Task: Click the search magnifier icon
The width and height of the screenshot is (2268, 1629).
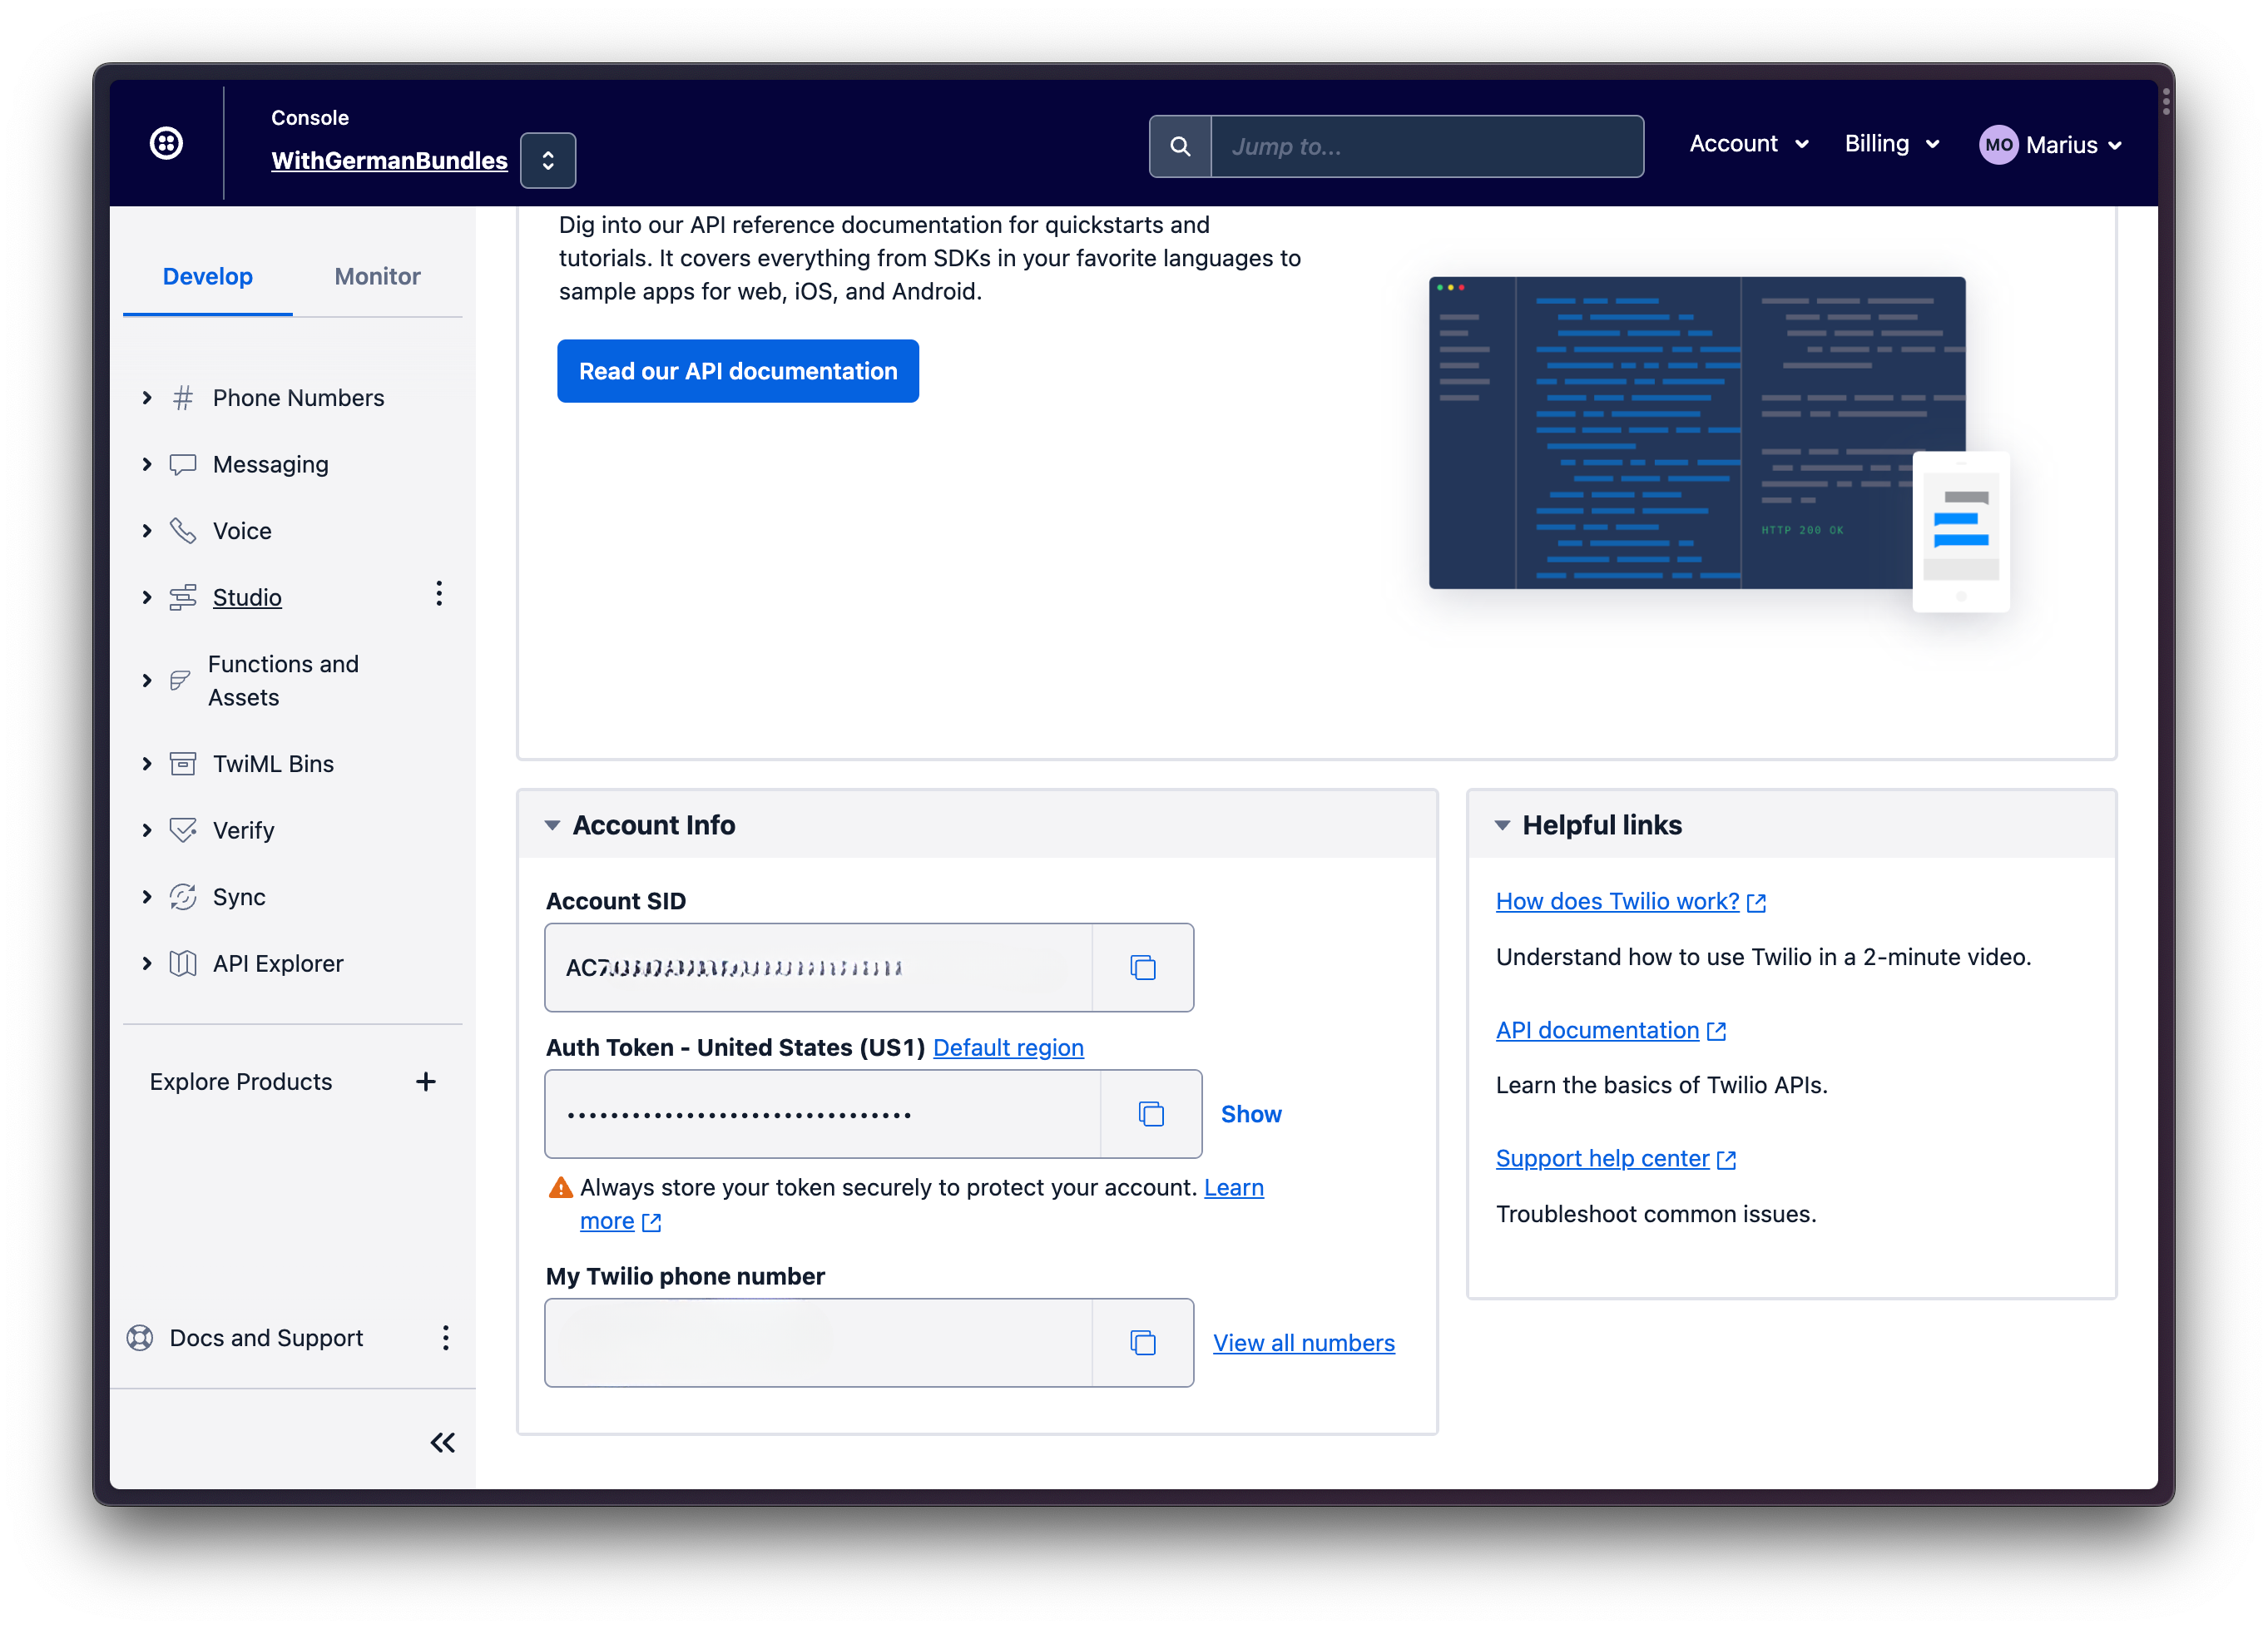Action: (x=1180, y=147)
